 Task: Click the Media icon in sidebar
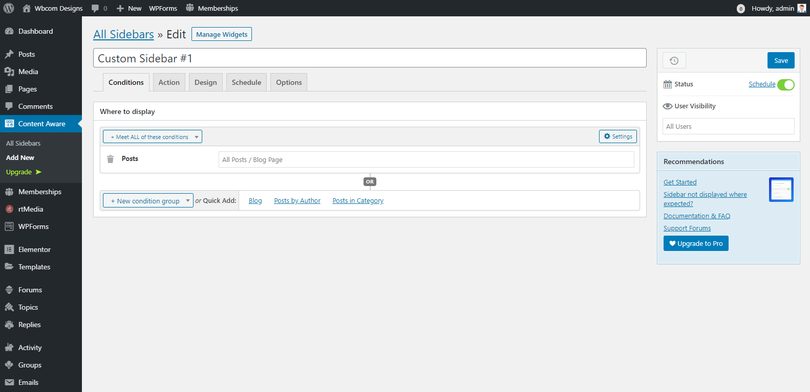9,72
